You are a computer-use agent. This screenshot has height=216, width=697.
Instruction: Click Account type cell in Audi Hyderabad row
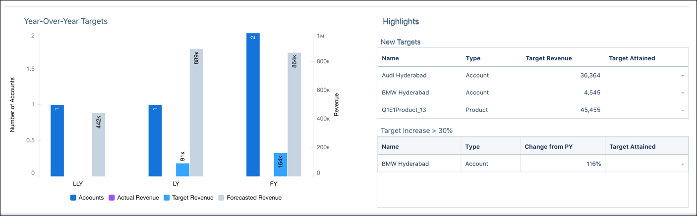477,76
